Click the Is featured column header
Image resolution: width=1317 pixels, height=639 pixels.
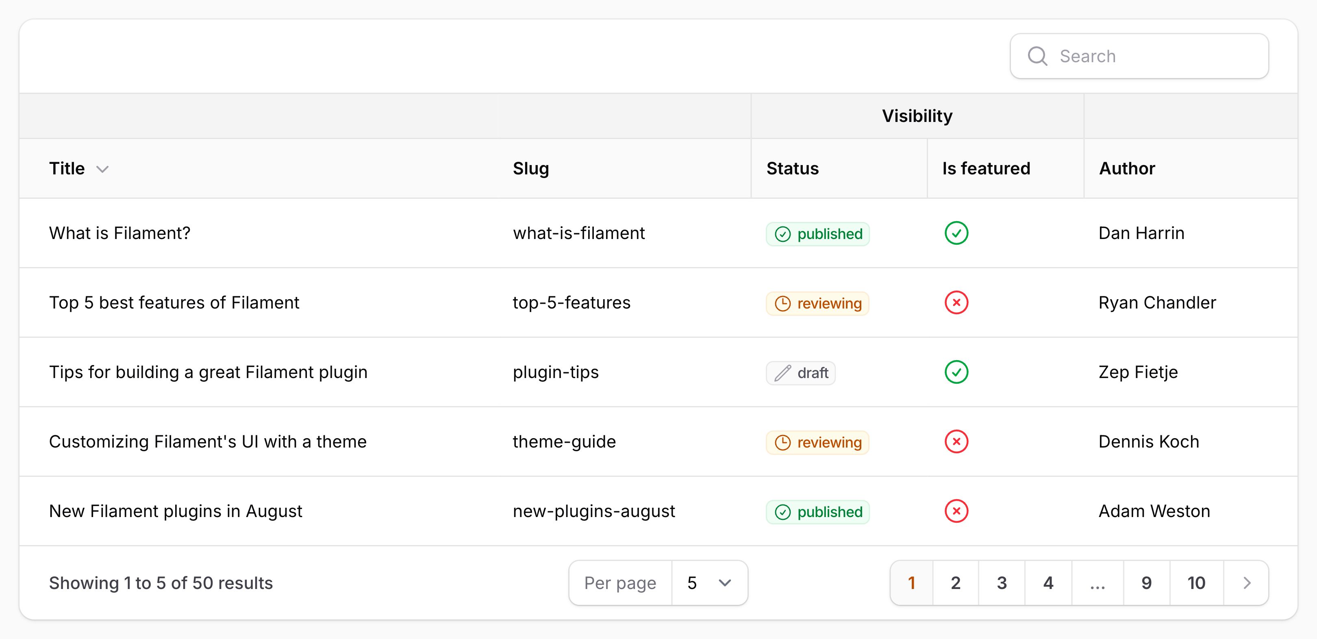click(x=986, y=168)
